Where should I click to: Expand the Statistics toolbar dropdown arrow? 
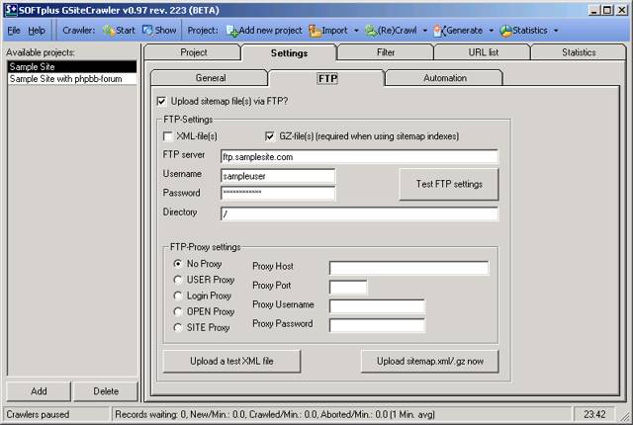tap(556, 31)
